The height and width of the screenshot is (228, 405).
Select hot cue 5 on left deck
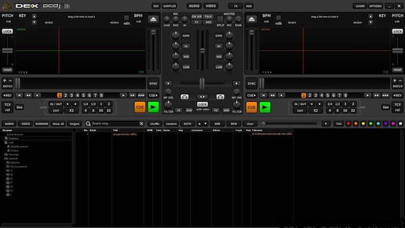click(x=83, y=95)
